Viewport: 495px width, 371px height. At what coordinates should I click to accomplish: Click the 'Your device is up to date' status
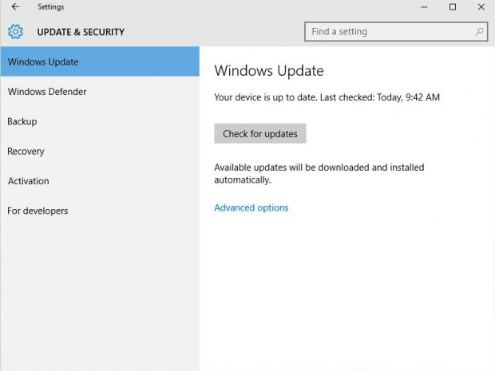point(327,97)
